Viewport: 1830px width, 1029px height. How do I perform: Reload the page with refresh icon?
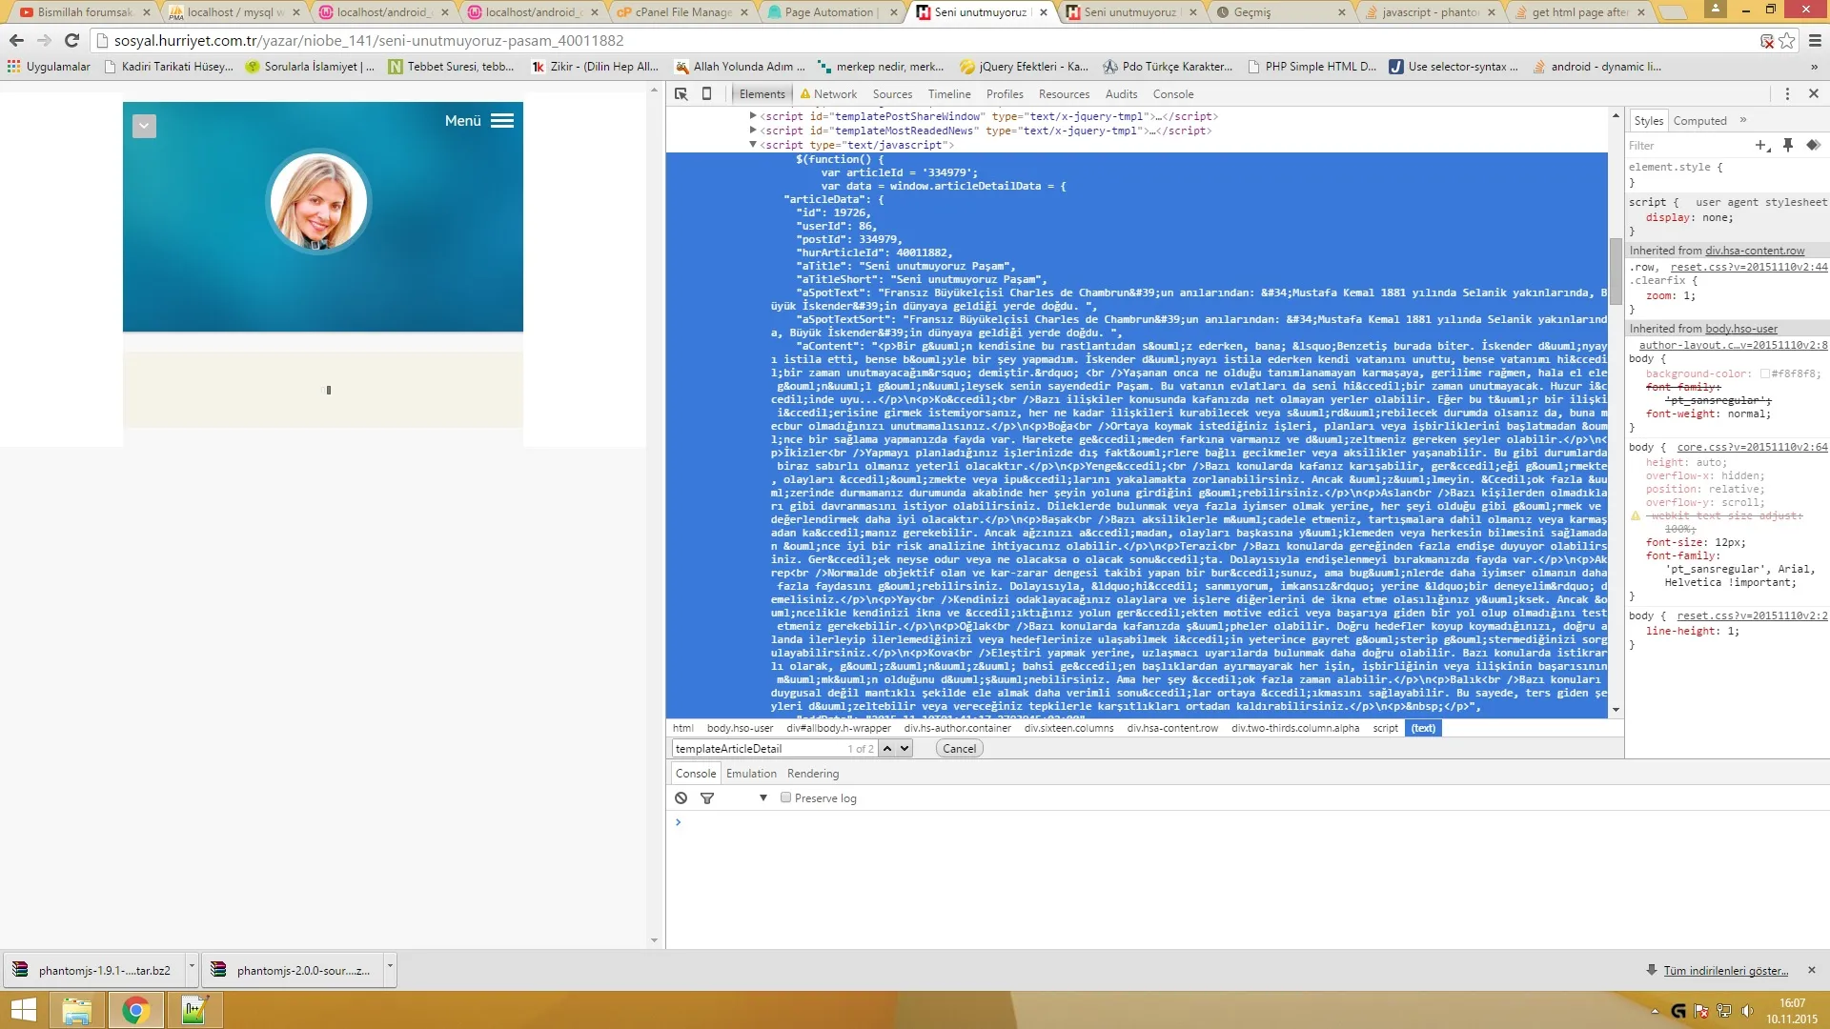pos(71,40)
